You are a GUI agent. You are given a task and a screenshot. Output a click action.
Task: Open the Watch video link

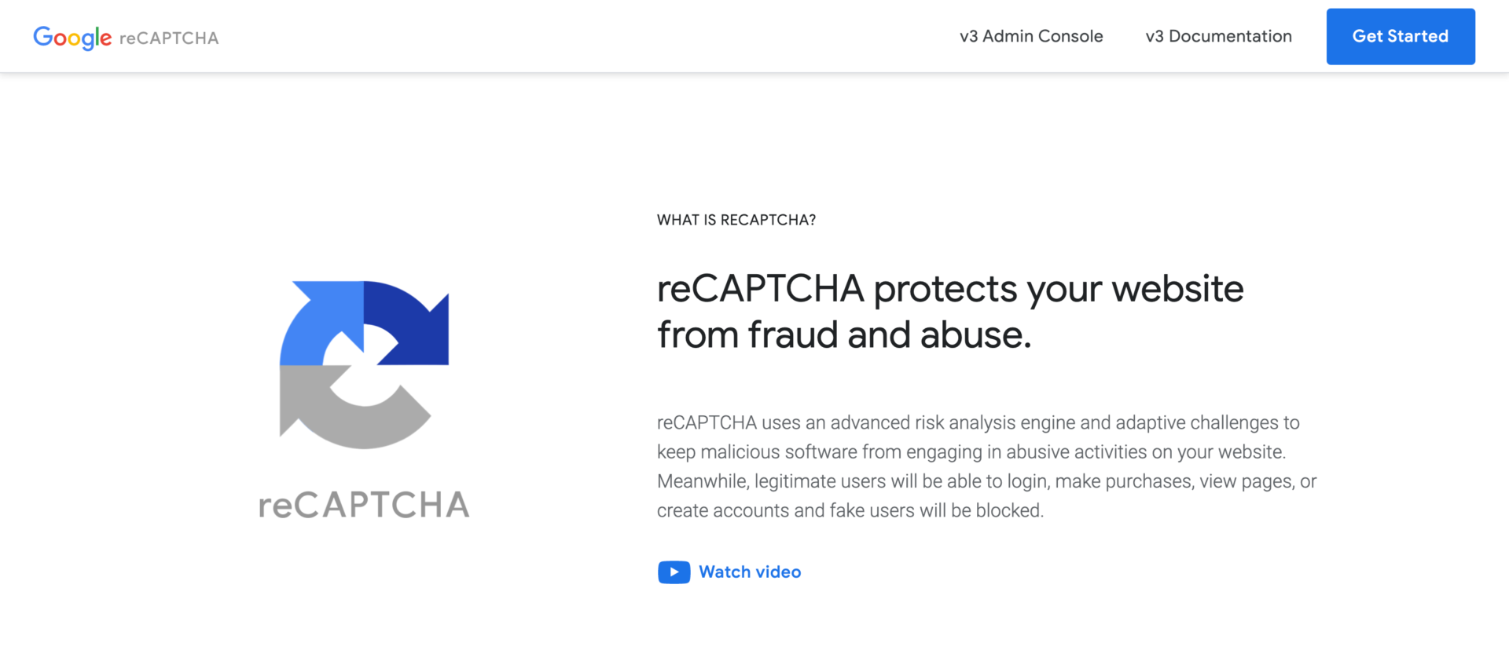[x=750, y=572]
